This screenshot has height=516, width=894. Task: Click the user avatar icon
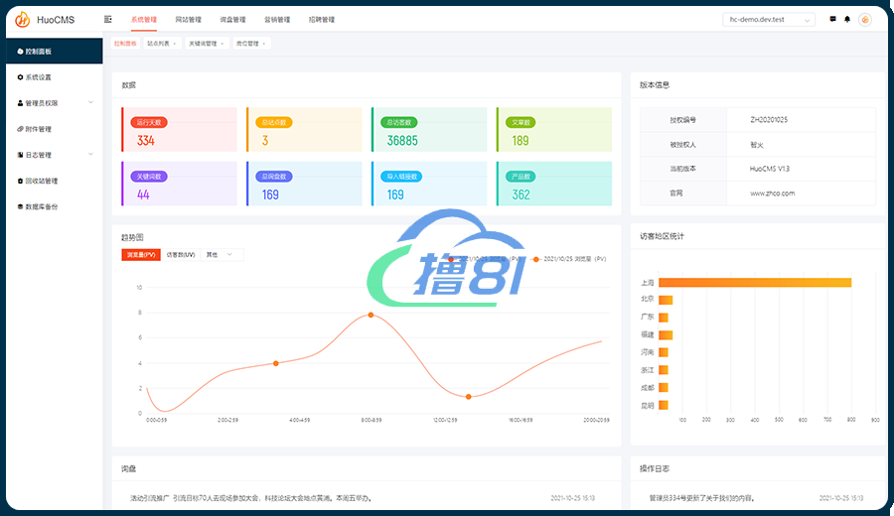tap(864, 19)
